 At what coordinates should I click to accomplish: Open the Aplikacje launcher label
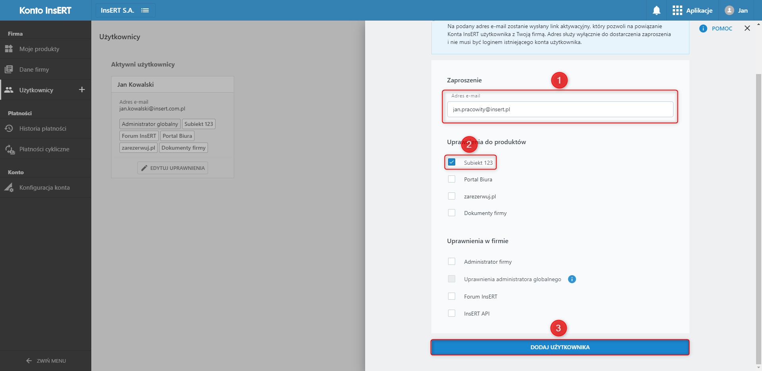[699, 10]
